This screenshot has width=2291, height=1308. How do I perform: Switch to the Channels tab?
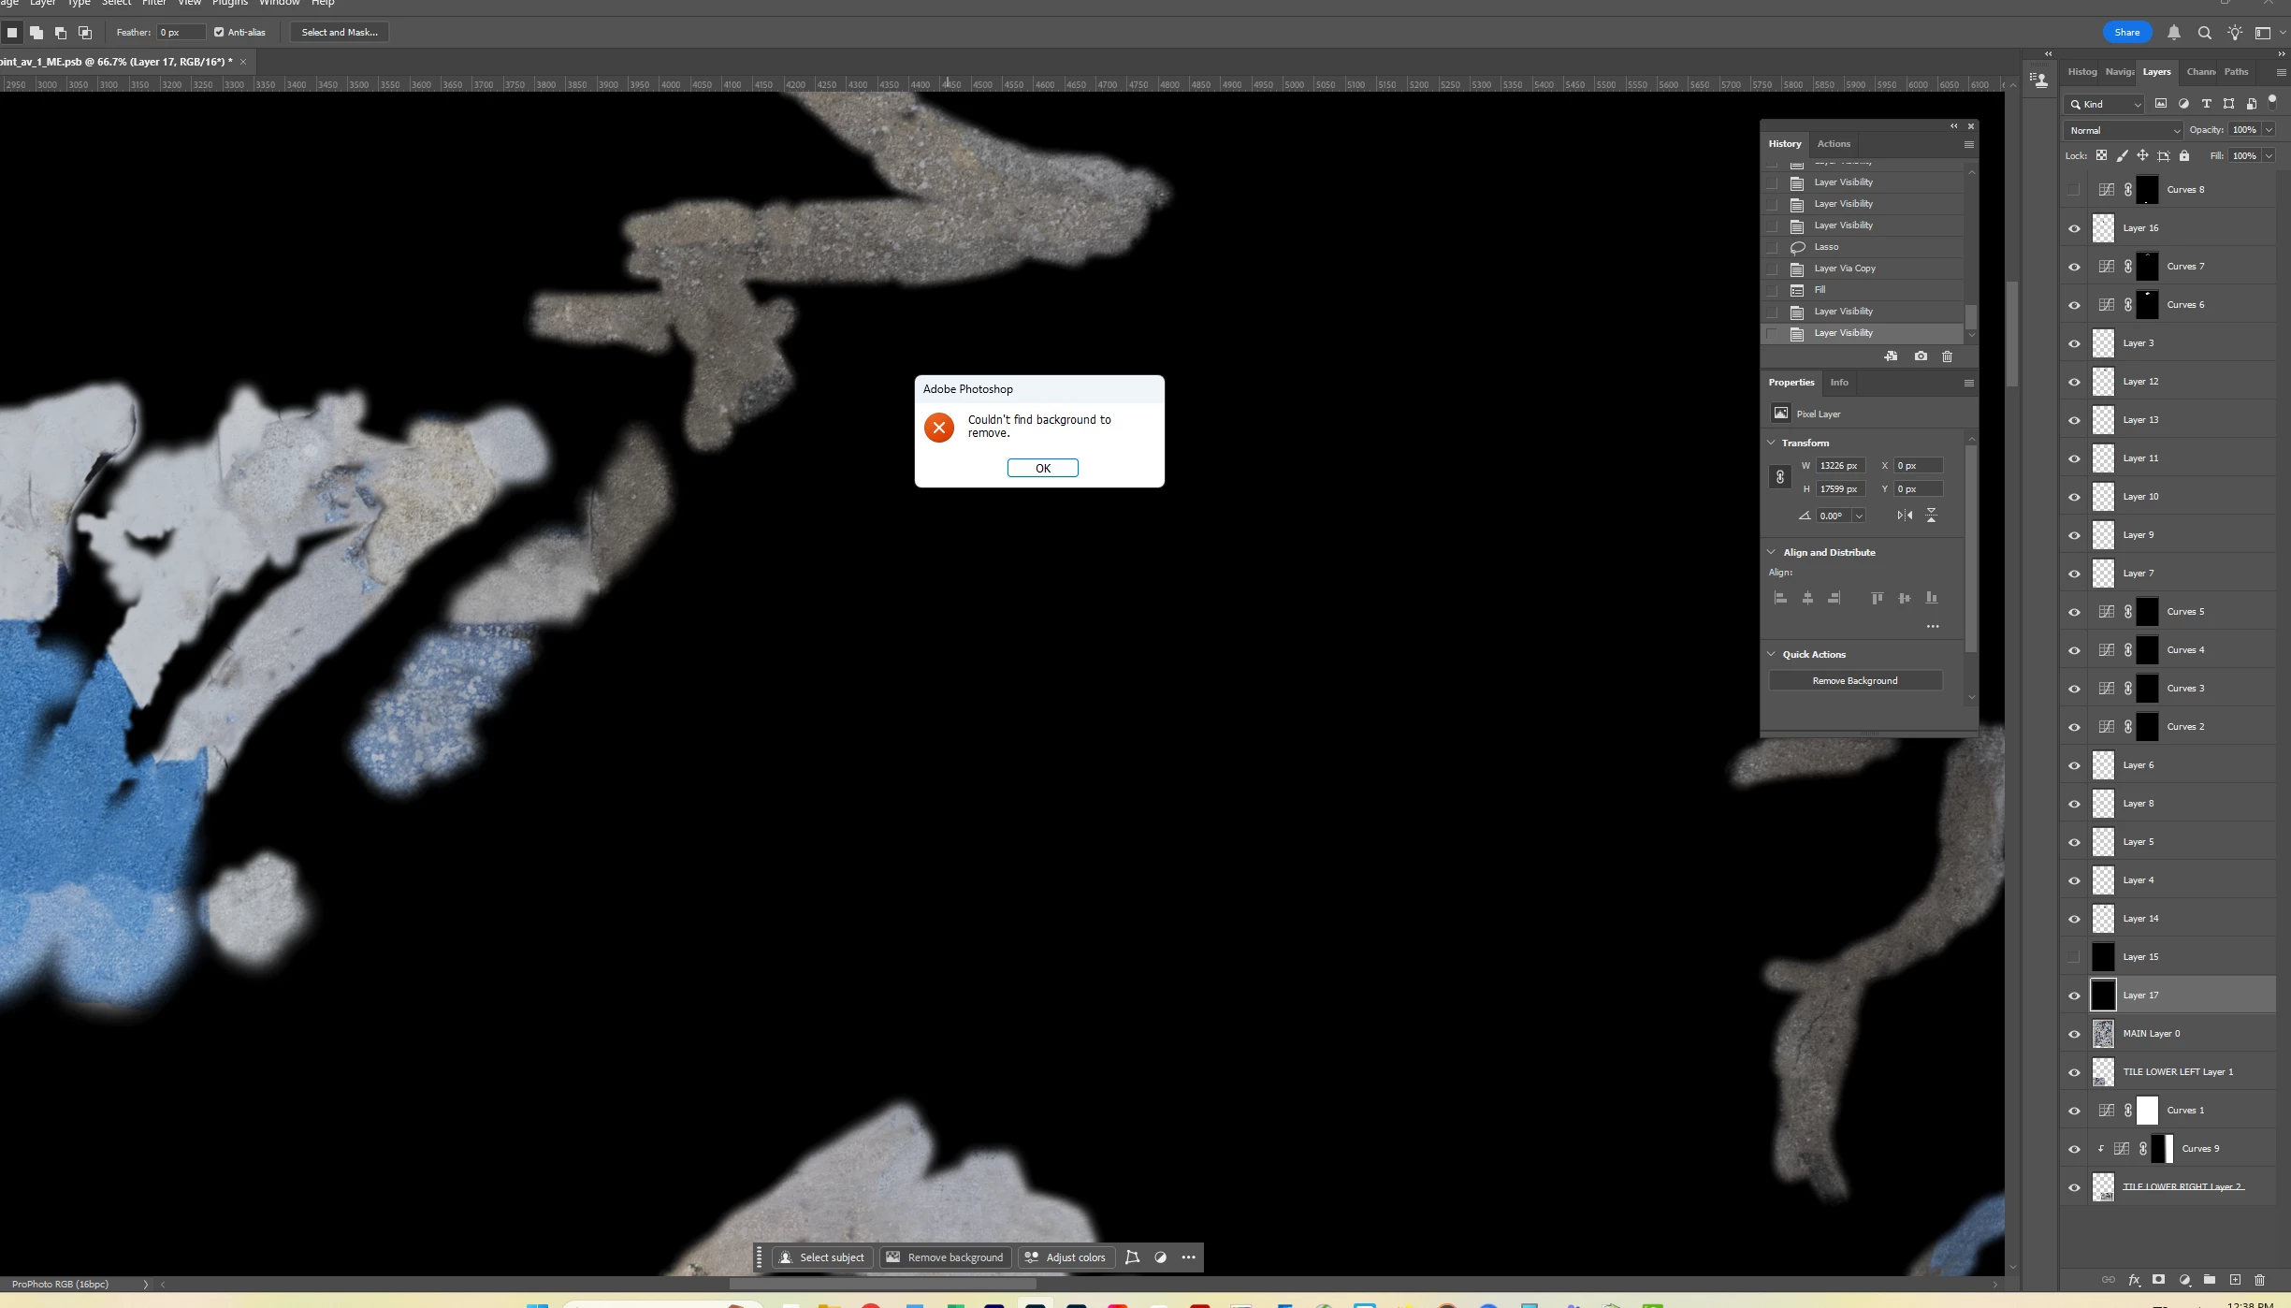tap(2200, 72)
